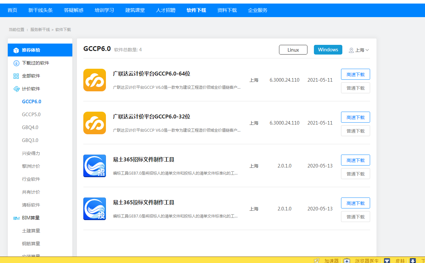Click the 浏览器医生 medkit icon

point(347,261)
